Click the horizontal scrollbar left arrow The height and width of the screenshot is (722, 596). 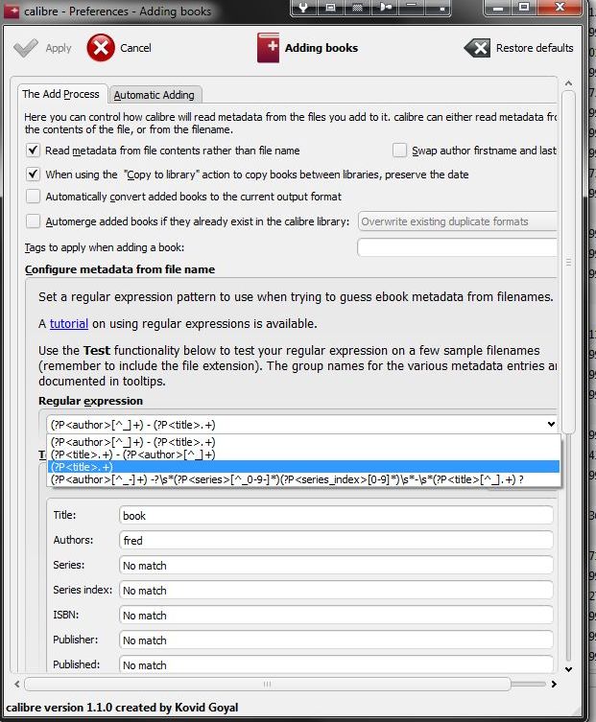tap(17, 685)
